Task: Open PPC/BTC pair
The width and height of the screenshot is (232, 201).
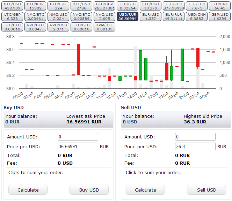Action: [x=35, y=27]
